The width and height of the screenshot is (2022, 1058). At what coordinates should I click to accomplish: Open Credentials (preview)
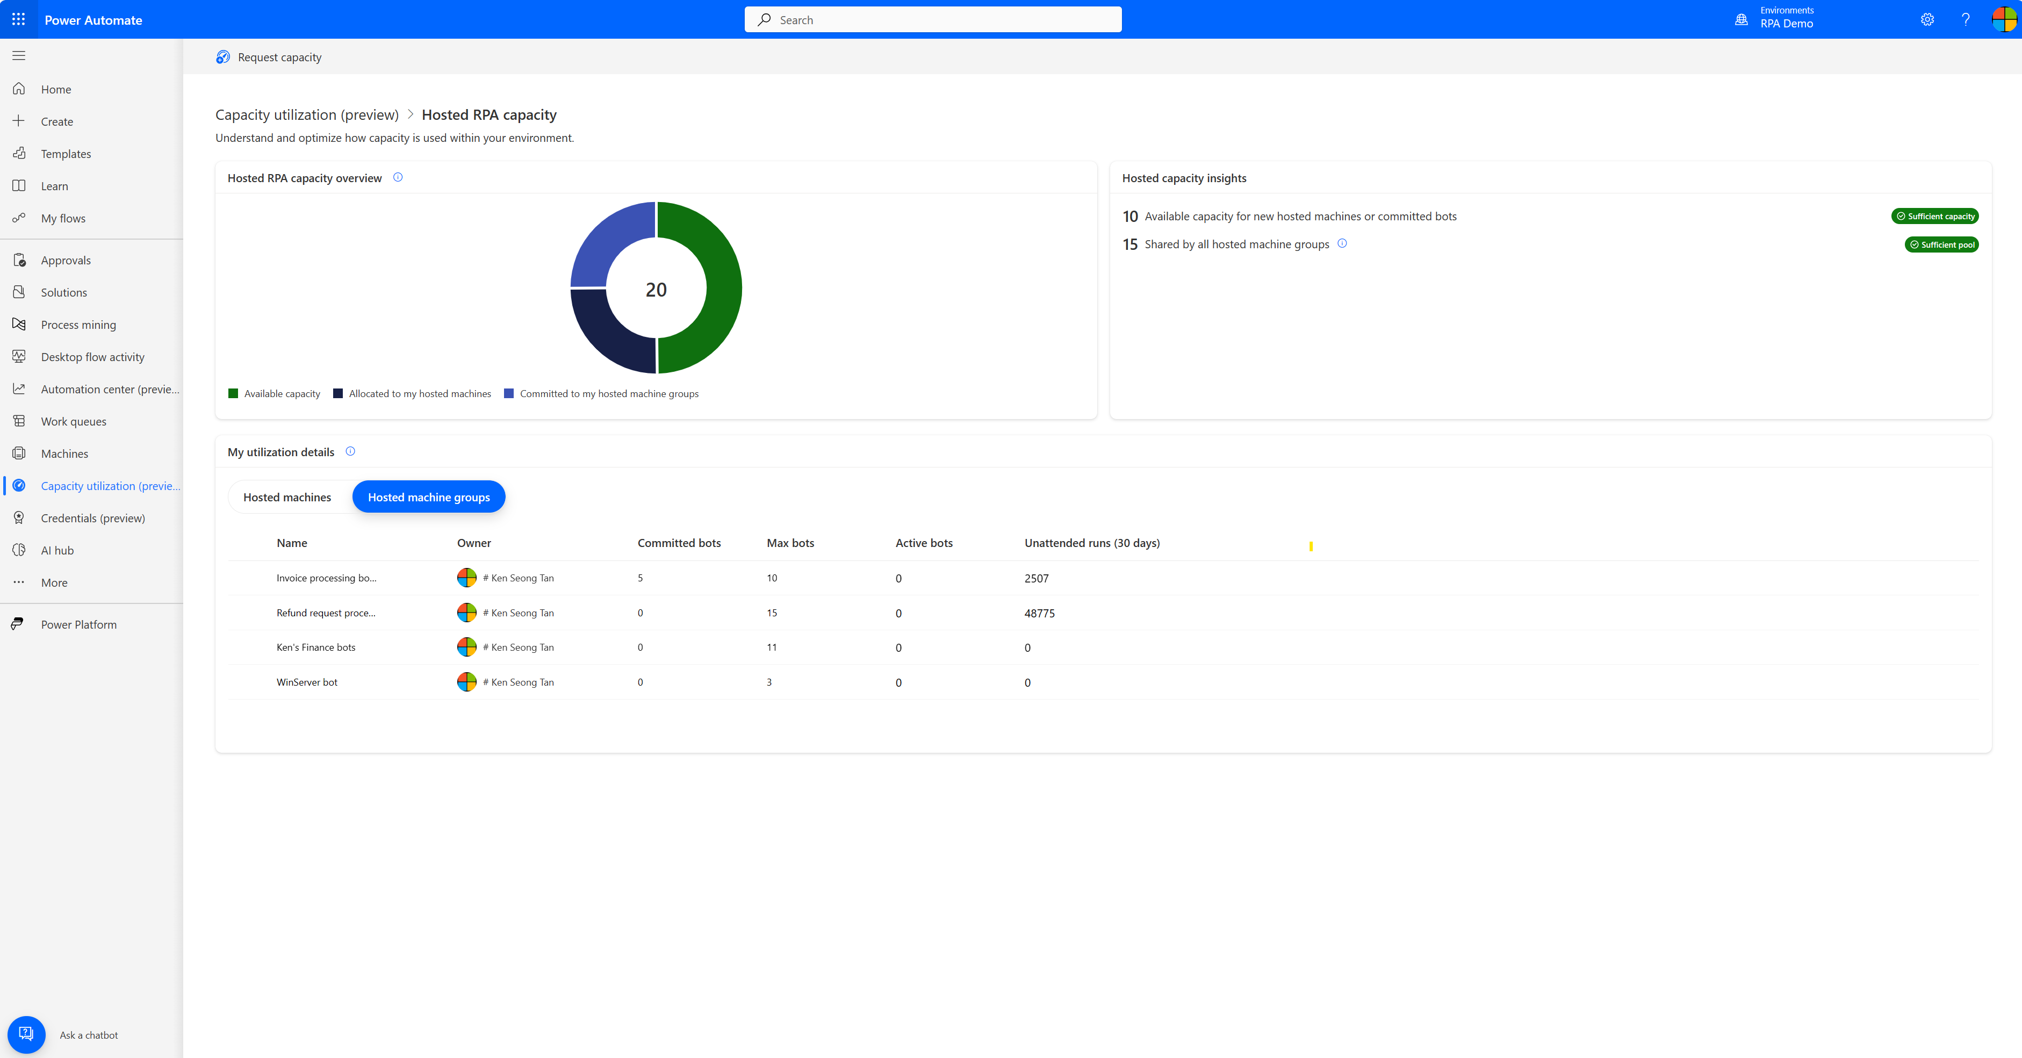(93, 518)
